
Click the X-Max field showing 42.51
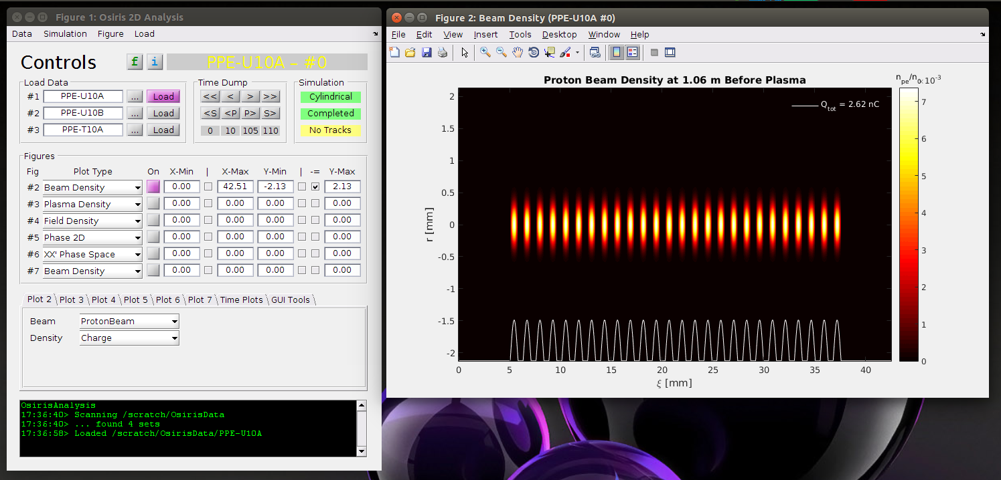[235, 187]
